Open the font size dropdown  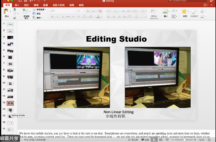tap(81, 11)
